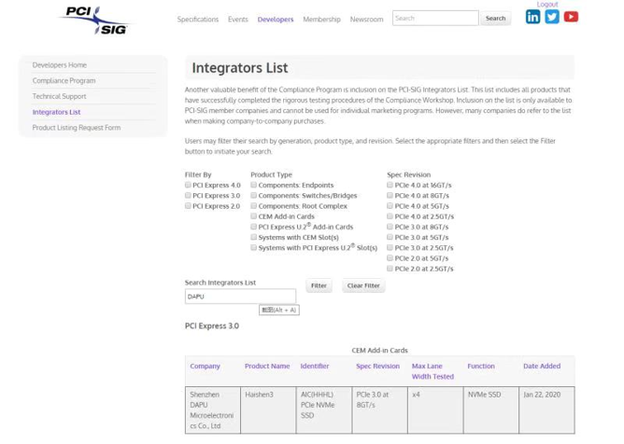The image size is (624, 444).
Task: Enable PCIe 3.0 at 2.5GT/s revision
Action: (390, 247)
